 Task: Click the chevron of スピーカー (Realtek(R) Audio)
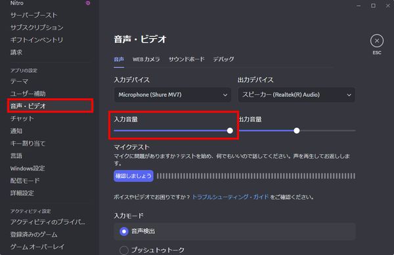tap(349, 95)
